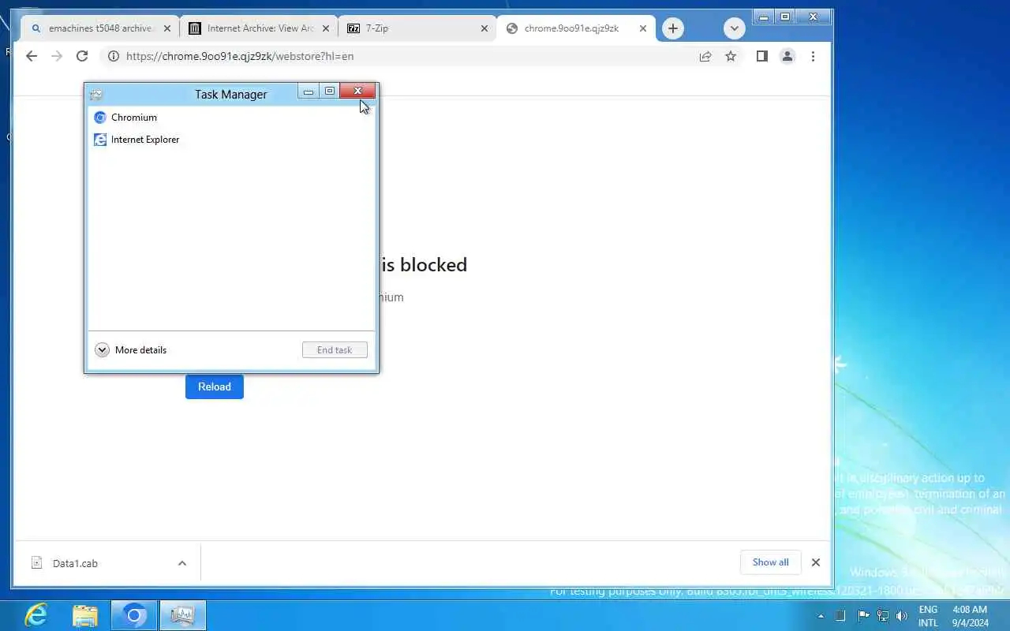Screen dimensions: 1010x631
Task: Go back using the browser back arrow
Action: tap(32, 56)
